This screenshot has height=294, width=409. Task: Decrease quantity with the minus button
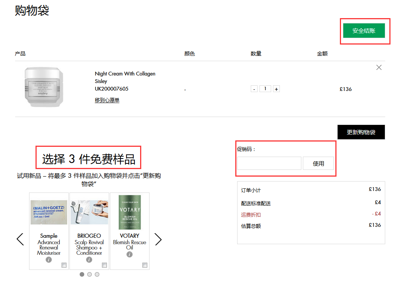tap(254, 89)
